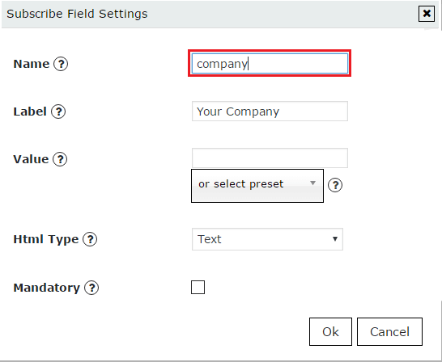Image resolution: width=442 pixels, height=362 pixels.
Task: Select the 'Subscribe Field Settings' title text
Action: click(x=77, y=14)
